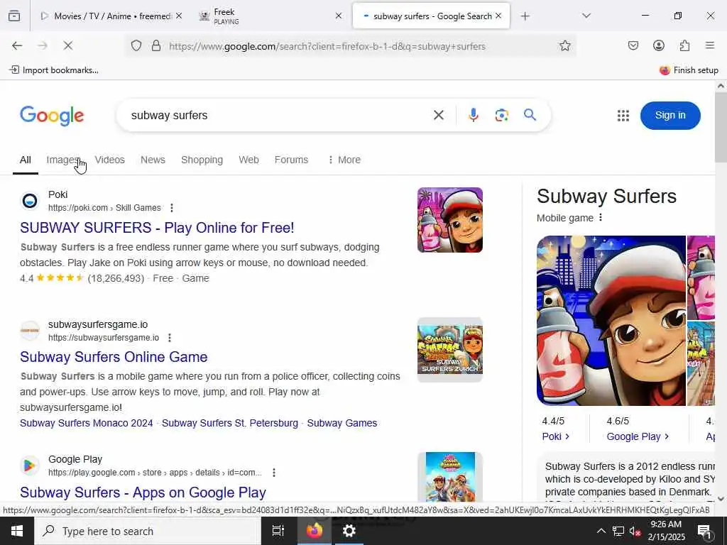Open Google Play rating link in panel
Viewport: 727px width, 545px height.
click(x=638, y=436)
